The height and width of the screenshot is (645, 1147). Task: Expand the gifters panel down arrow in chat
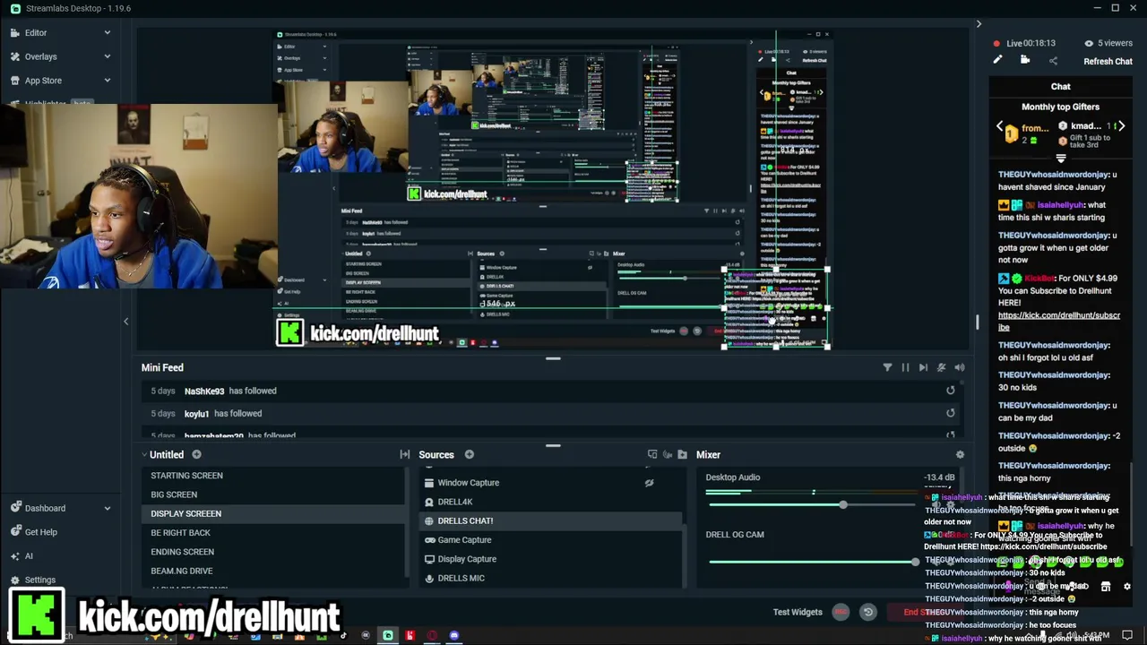[x=1060, y=159]
